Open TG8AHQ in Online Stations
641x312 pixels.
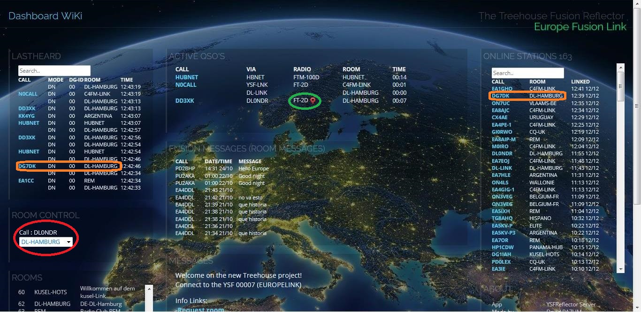[x=502, y=218]
